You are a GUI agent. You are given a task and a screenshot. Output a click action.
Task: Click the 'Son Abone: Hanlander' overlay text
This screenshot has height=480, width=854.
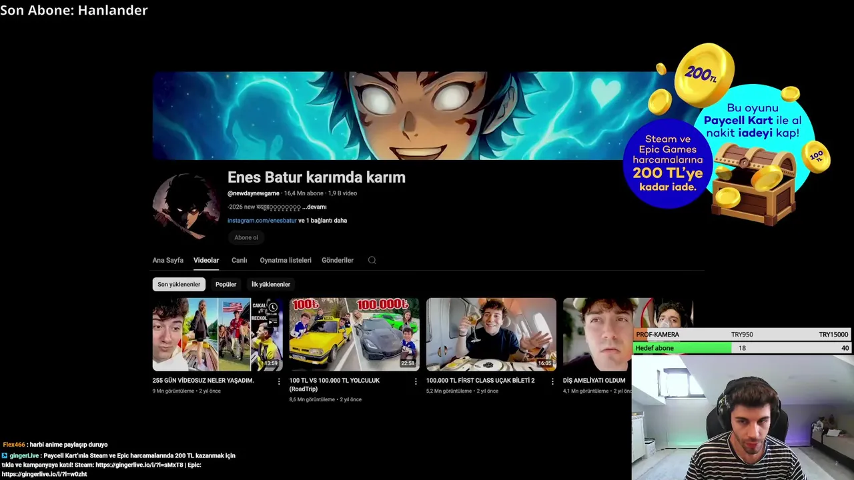click(x=74, y=10)
